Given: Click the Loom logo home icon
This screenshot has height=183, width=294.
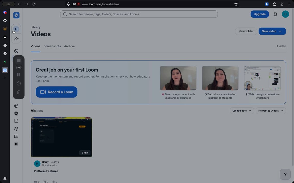Looking at the screenshot, I should [16, 15].
